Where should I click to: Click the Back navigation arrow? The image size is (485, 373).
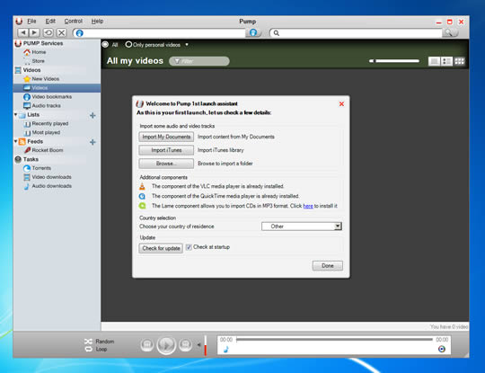[22, 32]
